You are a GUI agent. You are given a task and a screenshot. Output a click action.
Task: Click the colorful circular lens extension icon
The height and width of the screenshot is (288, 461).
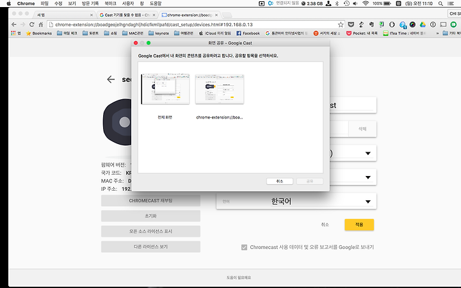(x=412, y=24)
